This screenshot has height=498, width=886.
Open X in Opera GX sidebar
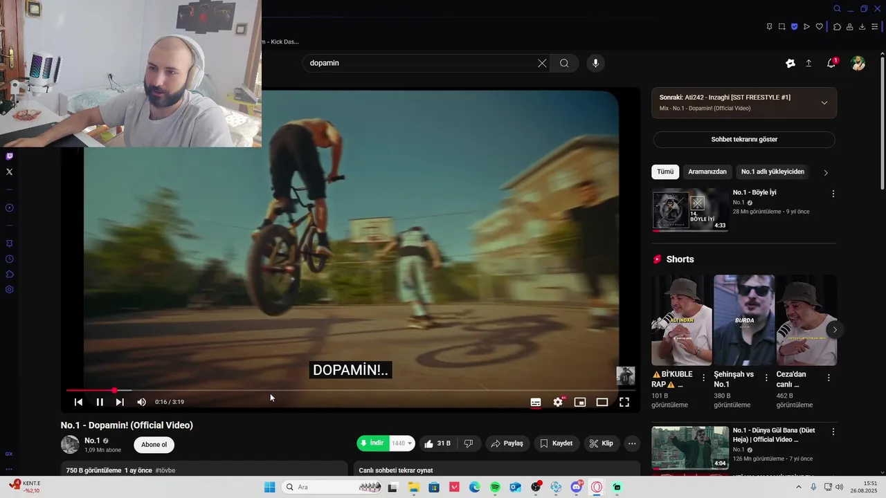[9, 172]
